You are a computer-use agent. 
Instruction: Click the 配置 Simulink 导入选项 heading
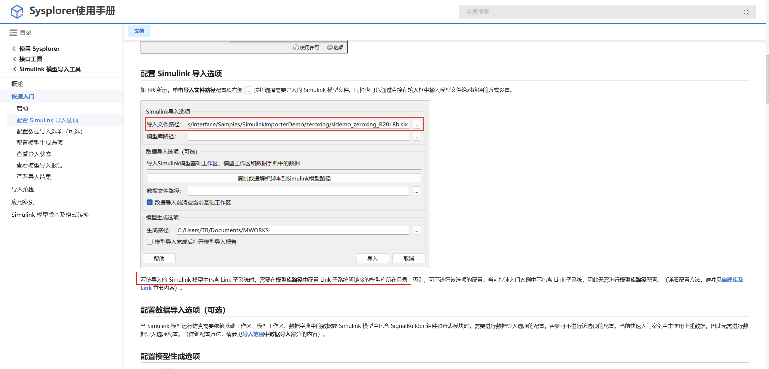point(181,74)
